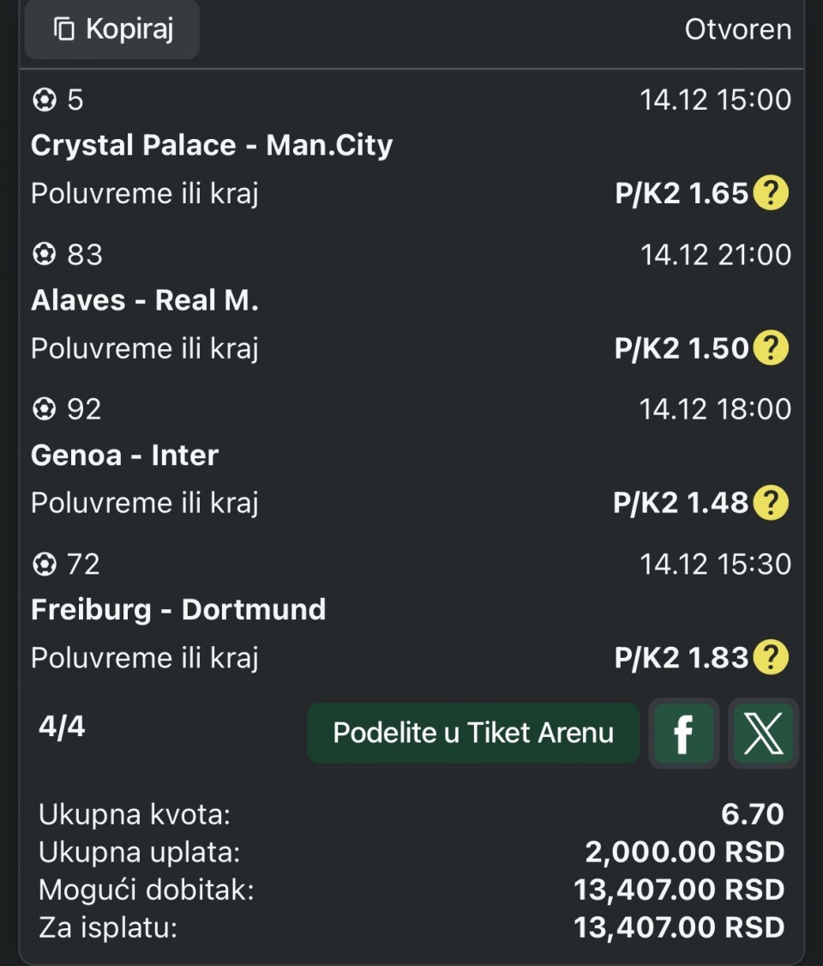
Task: Click the Ukupna kvota 6.70 value
Action: click(x=752, y=813)
